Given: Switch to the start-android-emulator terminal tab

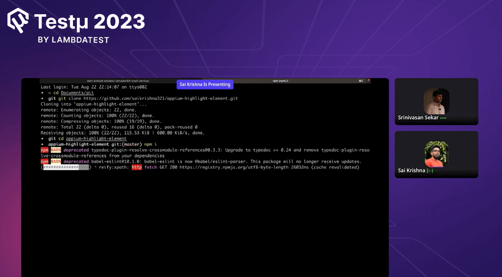Looking at the screenshot, I should pyautogui.click(x=118, y=81).
